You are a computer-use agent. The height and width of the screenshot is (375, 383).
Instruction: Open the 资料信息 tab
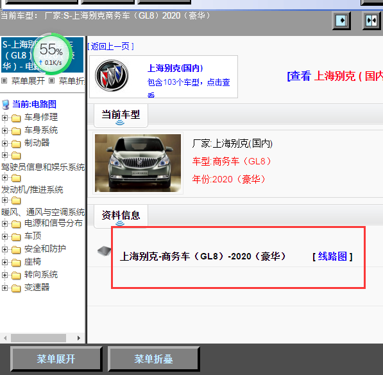point(121,216)
